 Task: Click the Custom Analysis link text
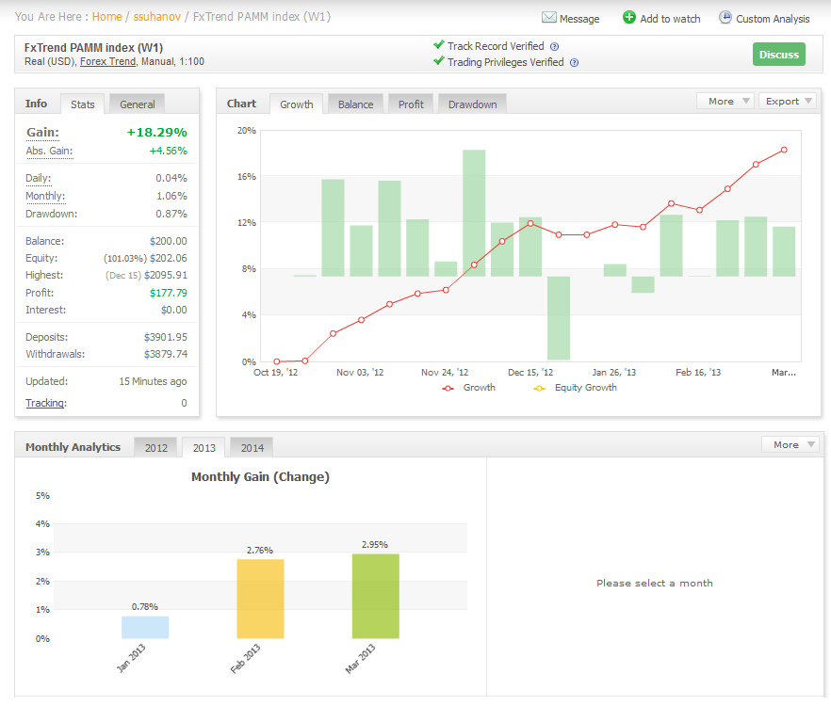(x=773, y=19)
